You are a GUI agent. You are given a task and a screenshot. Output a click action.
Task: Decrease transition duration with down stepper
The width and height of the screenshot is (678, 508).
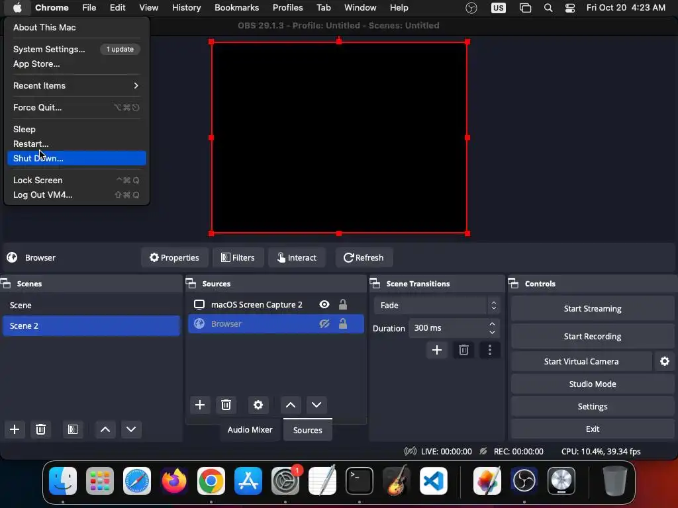pyautogui.click(x=492, y=332)
